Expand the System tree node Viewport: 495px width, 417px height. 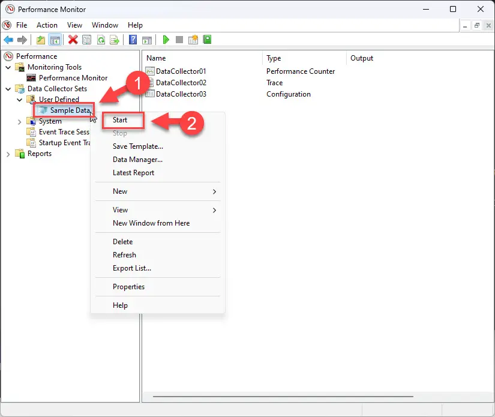(20, 122)
